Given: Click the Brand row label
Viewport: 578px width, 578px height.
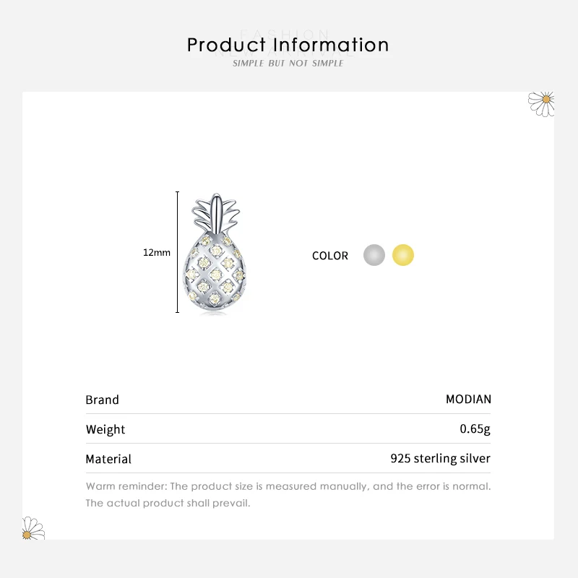Looking at the screenshot, I should (103, 400).
